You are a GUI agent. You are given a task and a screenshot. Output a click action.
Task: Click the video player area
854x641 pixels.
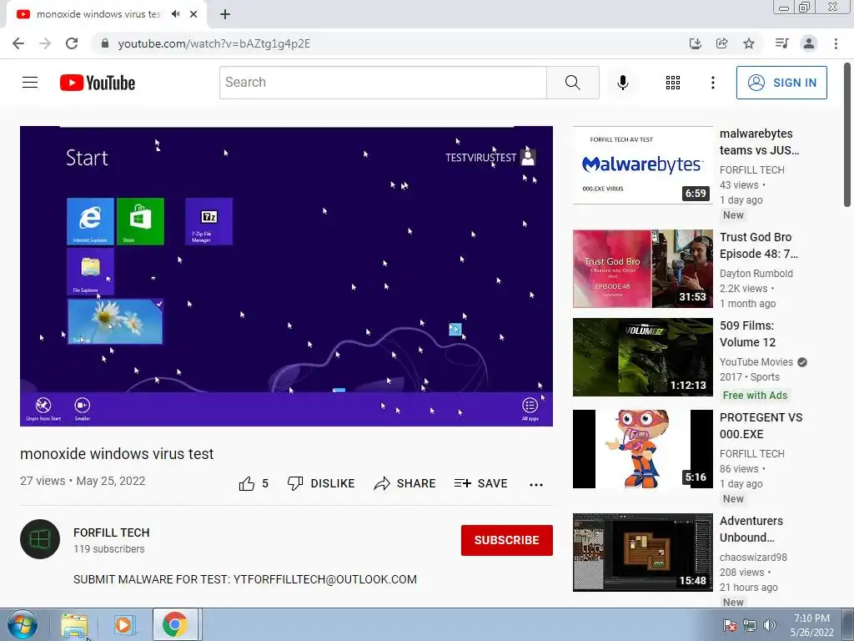[x=287, y=275]
